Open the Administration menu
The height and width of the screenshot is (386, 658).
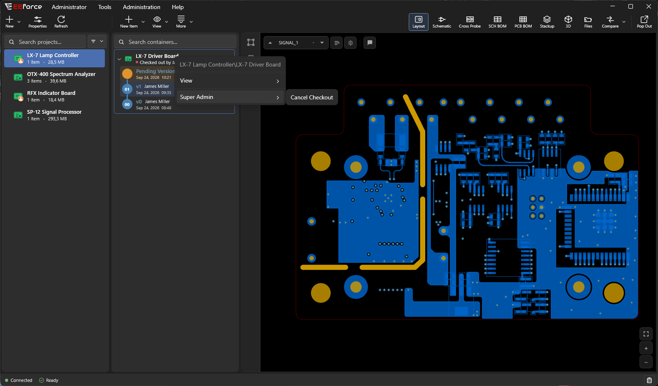tap(141, 7)
